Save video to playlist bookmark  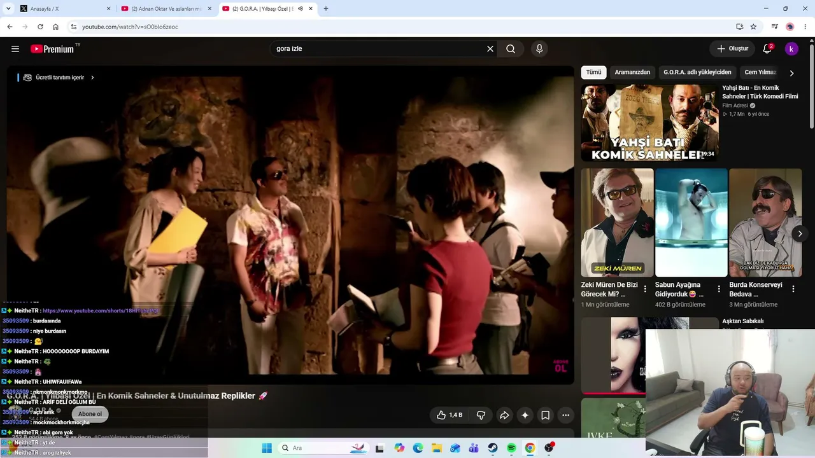(546, 415)
